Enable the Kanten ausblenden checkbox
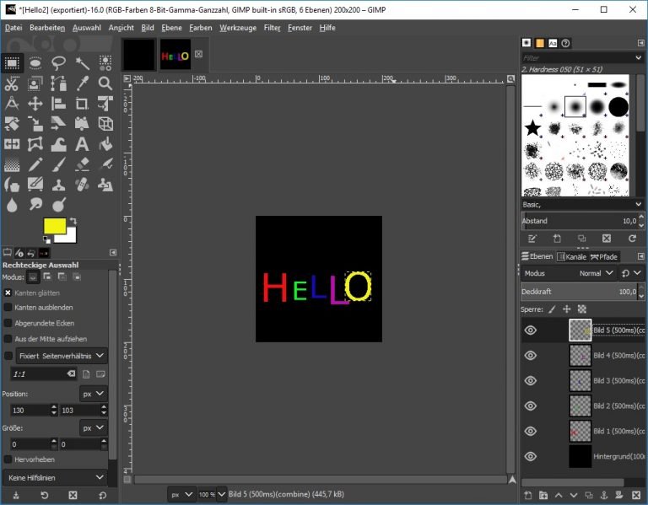The height and width of the screenshot is (505, 648). pos(8,308)
